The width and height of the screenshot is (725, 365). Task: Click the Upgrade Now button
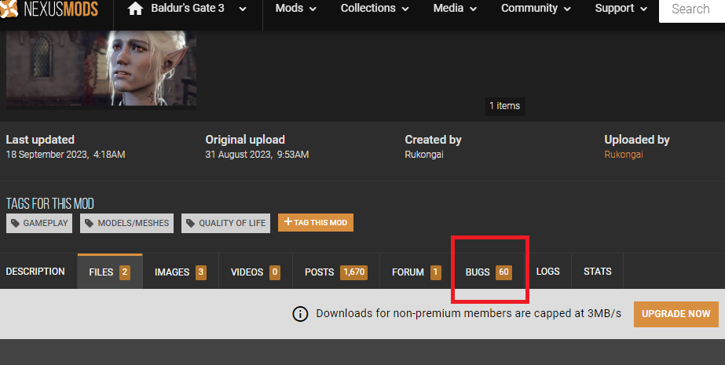[676, 314]
